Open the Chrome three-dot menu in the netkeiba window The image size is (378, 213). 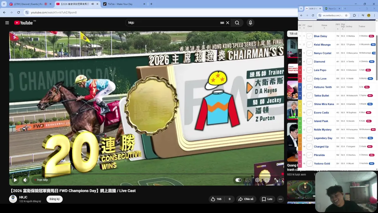[374, 15]
